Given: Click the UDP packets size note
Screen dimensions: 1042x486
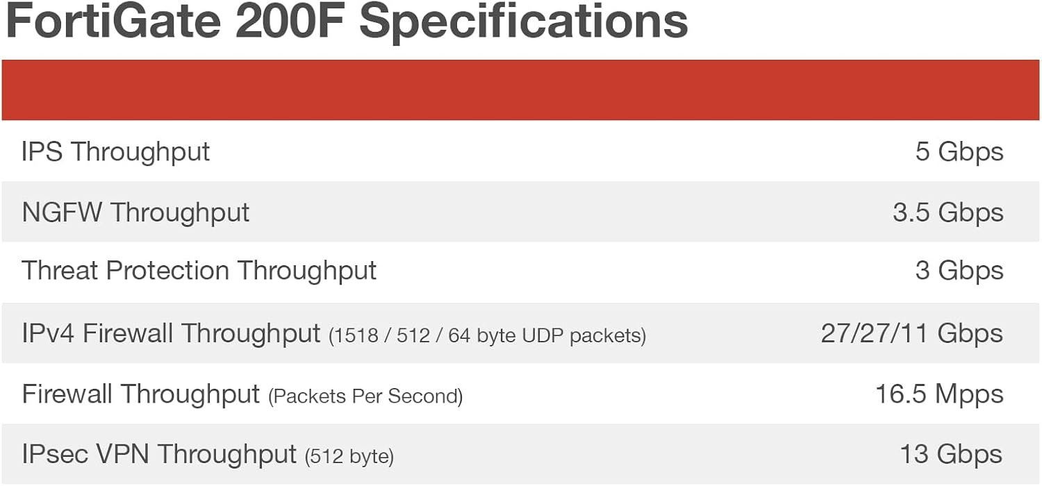Looking at the screenshot, I should pyautogui.click(x=487, y=336).
